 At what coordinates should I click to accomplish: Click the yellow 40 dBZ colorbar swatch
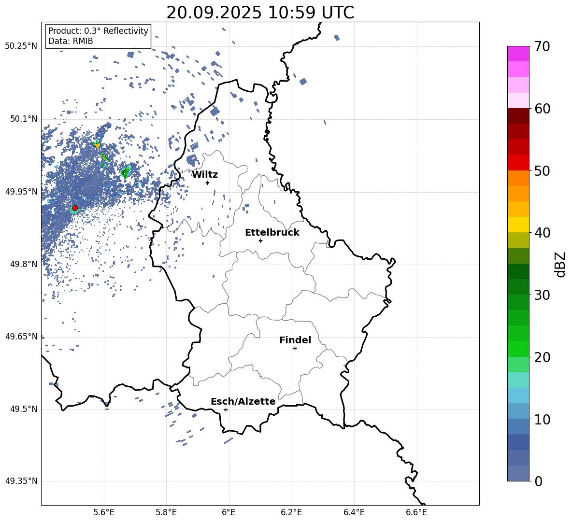point(518,225)
